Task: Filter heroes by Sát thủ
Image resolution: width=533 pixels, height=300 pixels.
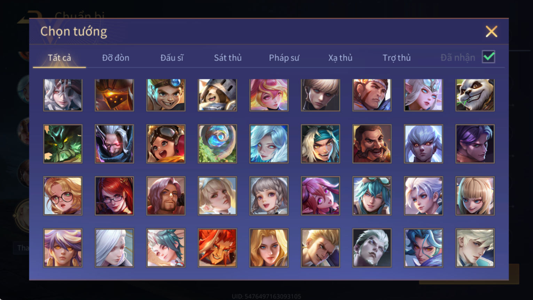Action: (x=228, y=58)
